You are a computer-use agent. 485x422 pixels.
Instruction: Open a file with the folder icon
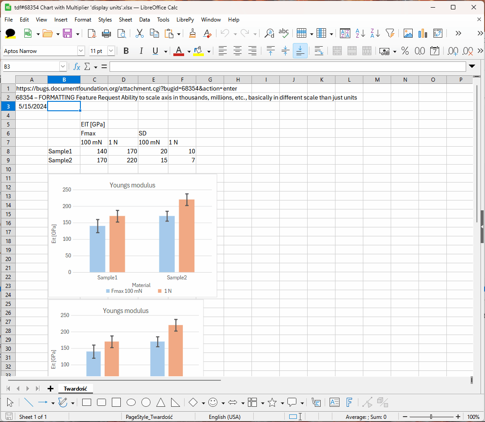point(47,33)
